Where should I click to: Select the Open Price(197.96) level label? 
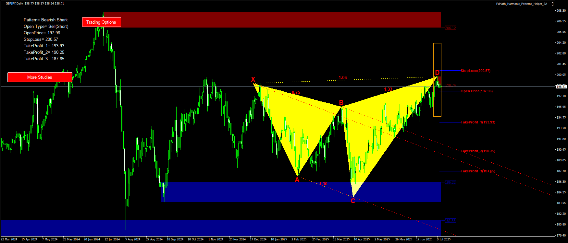click(x=476, y=91)
